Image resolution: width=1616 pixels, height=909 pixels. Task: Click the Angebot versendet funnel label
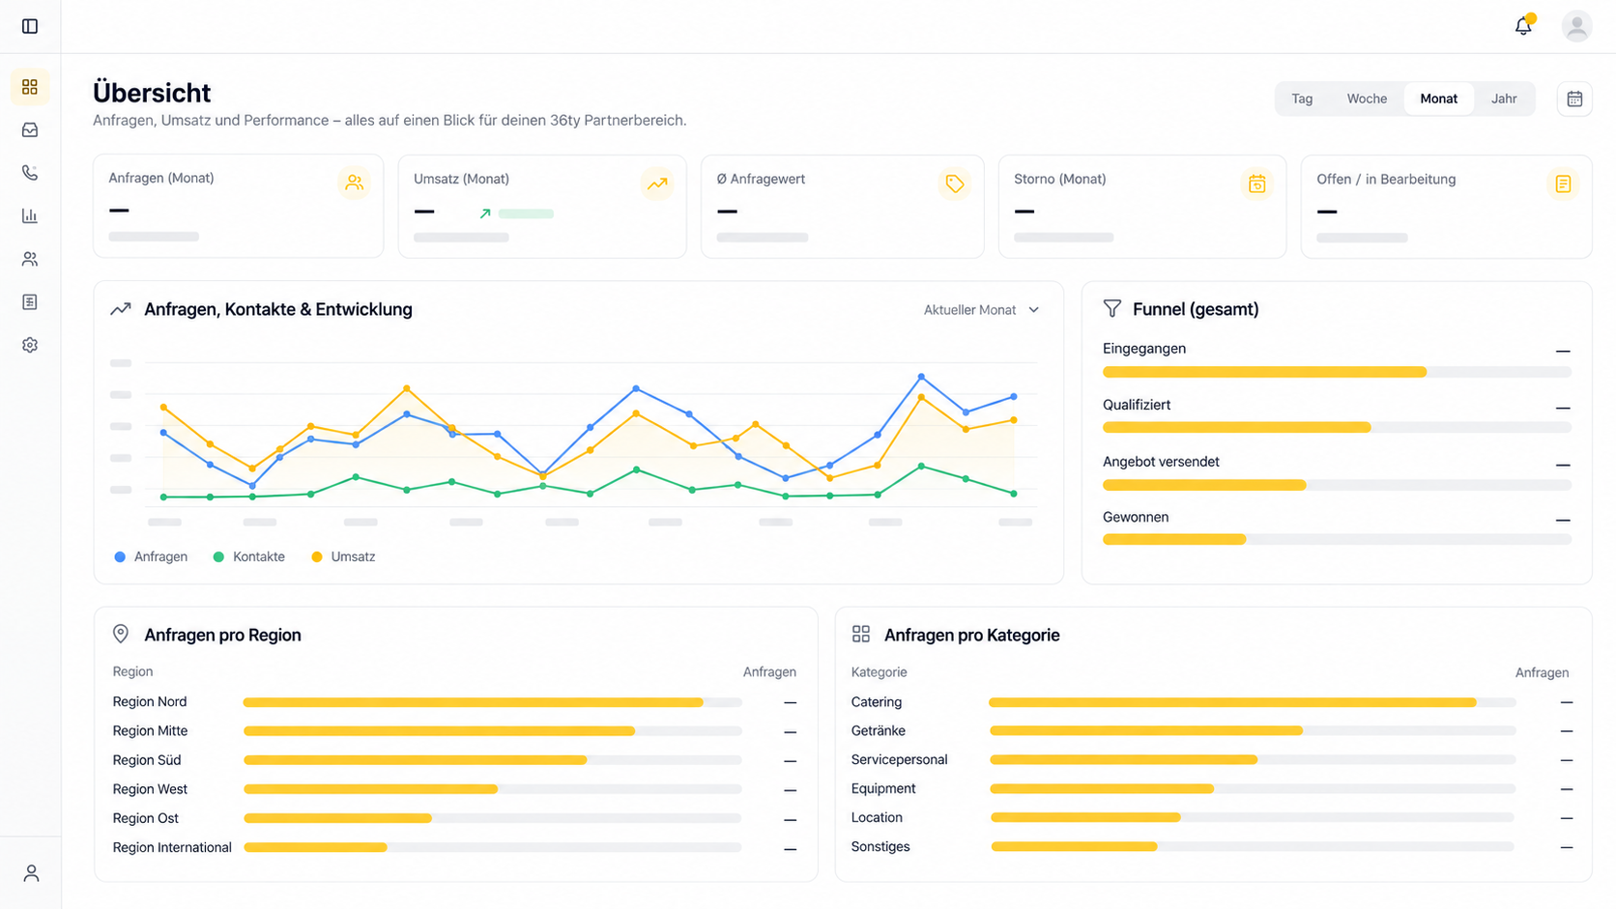1161,462
